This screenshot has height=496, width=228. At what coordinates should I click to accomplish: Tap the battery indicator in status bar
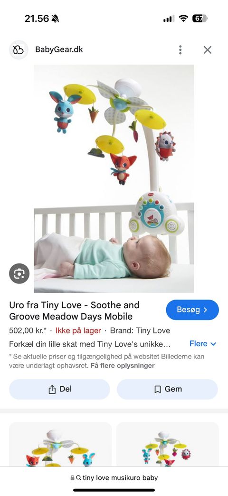click(x=199, y=19)
